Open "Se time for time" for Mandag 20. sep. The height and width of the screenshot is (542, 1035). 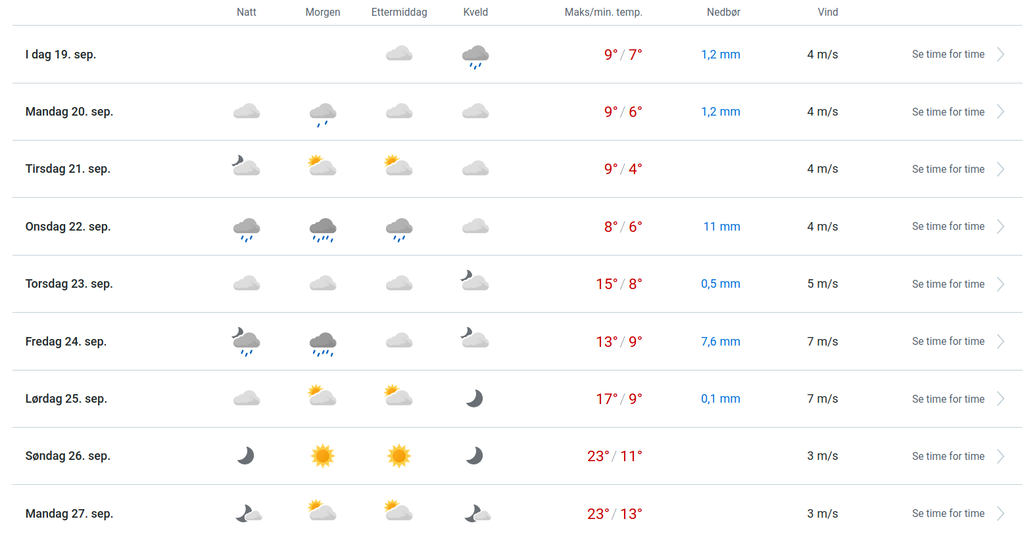[x=948, y=112]
